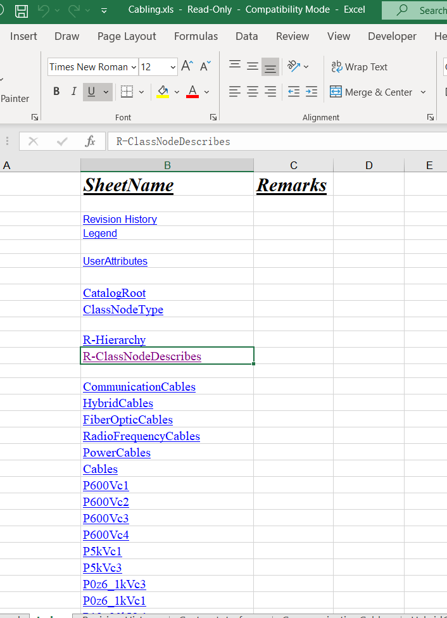Open the Developer ribbon tab
Screen dimensions: 447x618
(392, 36)
